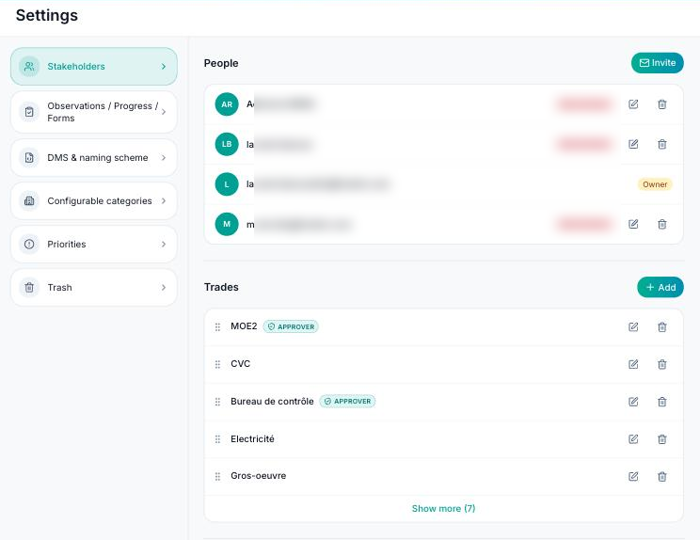Edit the Gros-oeuvre trade
Viewport: 700px width, 540px height.
[x=633, y=477]
